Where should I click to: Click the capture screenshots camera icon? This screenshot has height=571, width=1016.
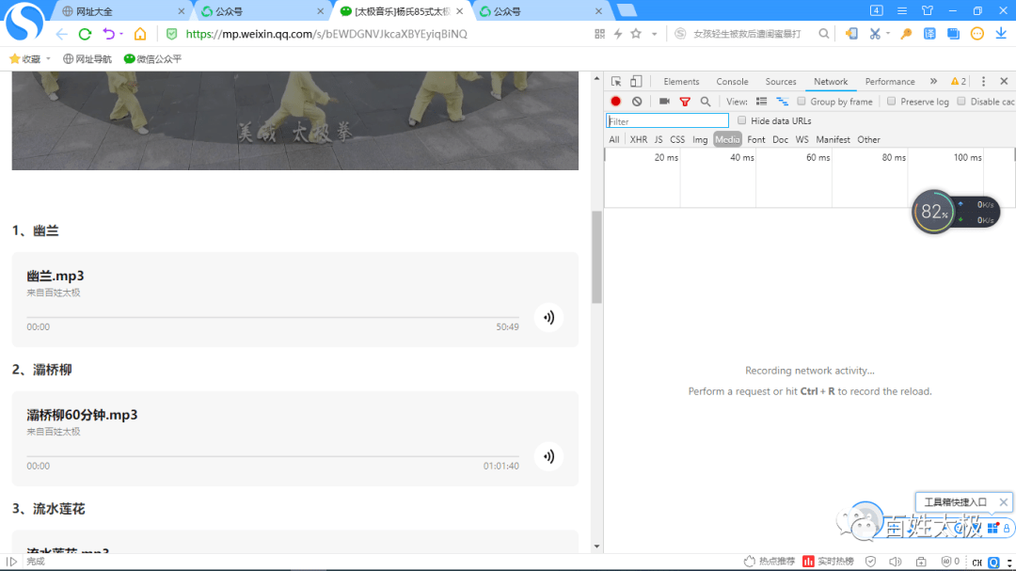664,102
